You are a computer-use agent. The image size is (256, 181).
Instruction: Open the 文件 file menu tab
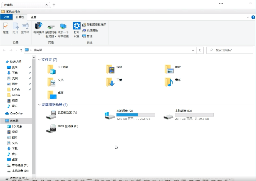pyautogui.click(x=6, y=17)
